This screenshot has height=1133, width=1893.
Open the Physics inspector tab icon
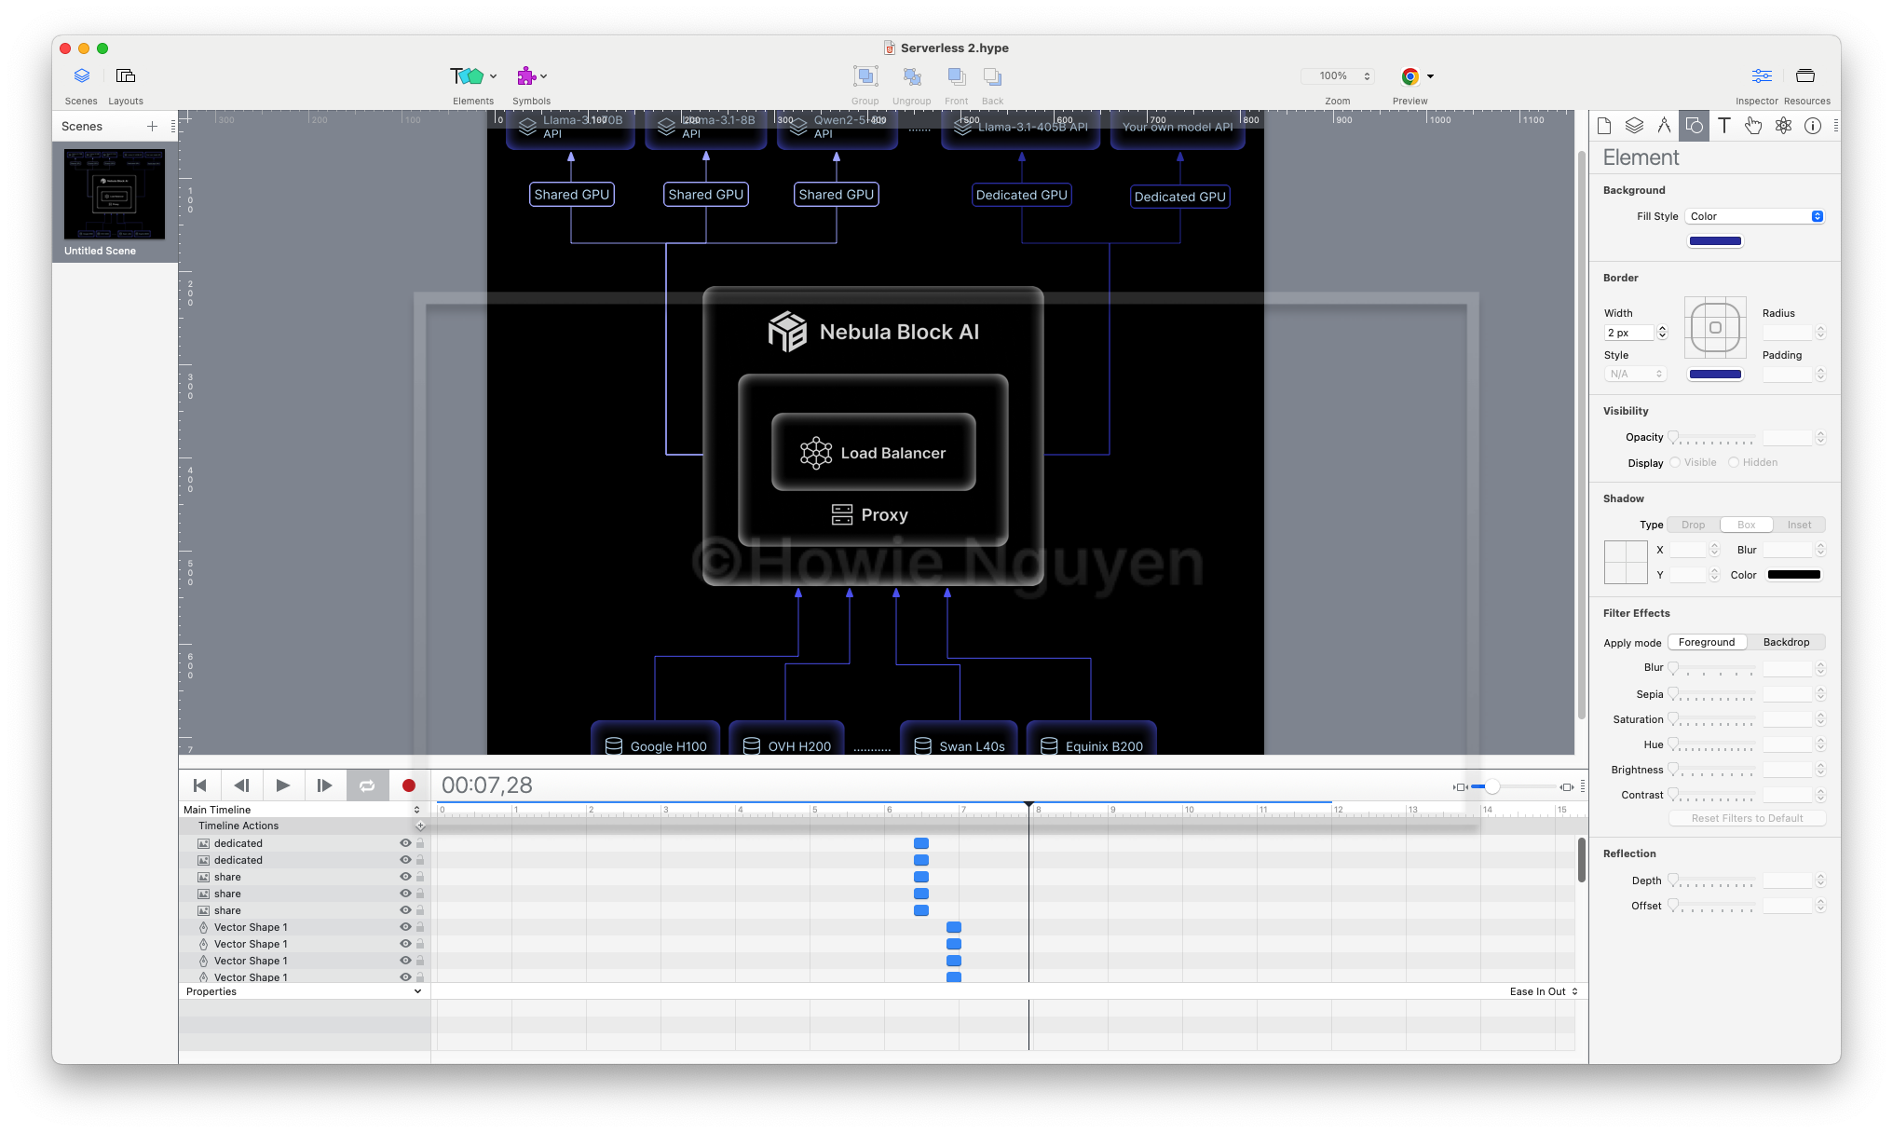[1783, 126]
